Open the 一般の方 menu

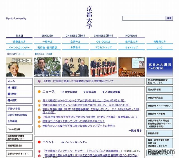pos(47,42)
